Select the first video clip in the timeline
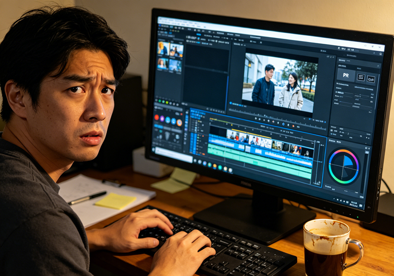 [x=232, y=135]
